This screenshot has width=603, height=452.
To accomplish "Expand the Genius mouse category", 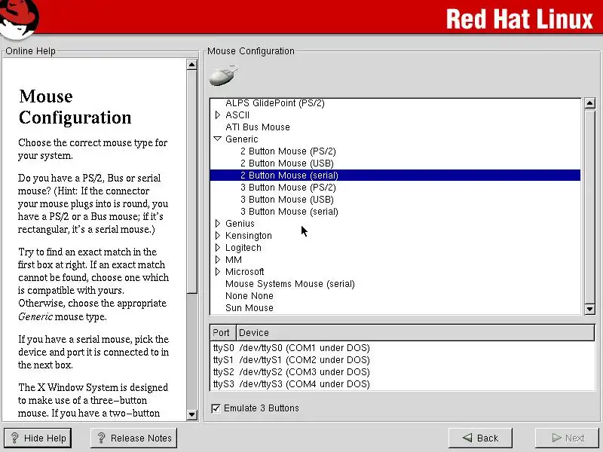I will (x=218, y=223).
